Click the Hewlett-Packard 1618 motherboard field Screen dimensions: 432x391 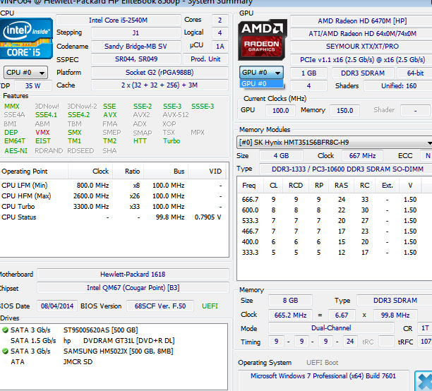(x=133, y=275)
